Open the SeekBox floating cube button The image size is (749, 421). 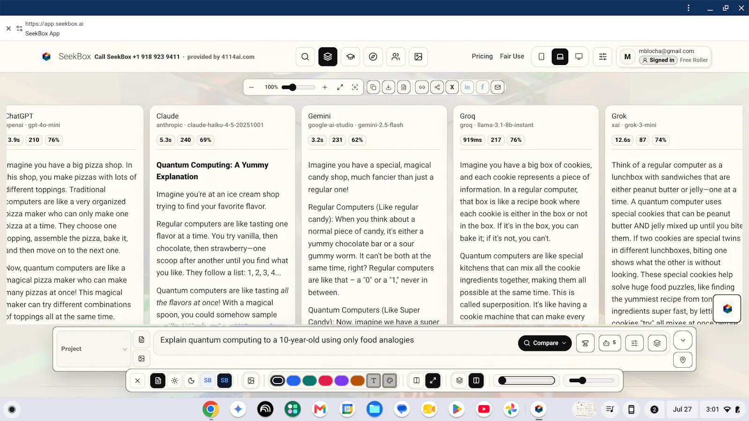(727, 309)
